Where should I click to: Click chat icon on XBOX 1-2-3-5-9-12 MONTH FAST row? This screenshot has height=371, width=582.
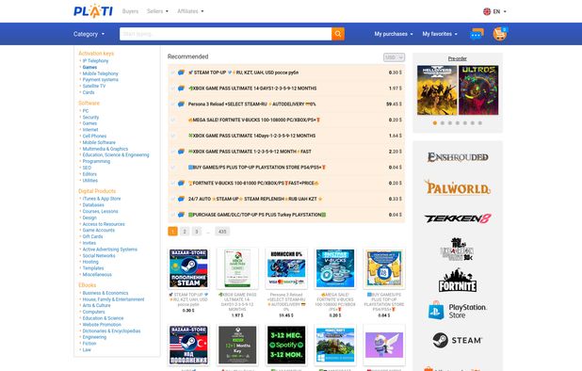click(181, 152)
